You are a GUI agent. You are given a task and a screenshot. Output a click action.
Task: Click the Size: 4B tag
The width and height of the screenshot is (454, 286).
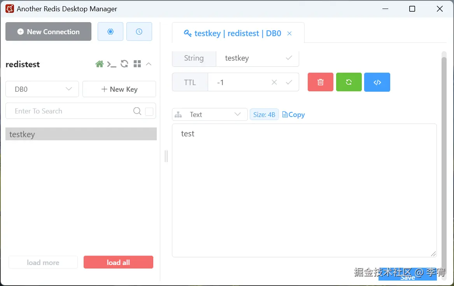[x=265, y=115]
